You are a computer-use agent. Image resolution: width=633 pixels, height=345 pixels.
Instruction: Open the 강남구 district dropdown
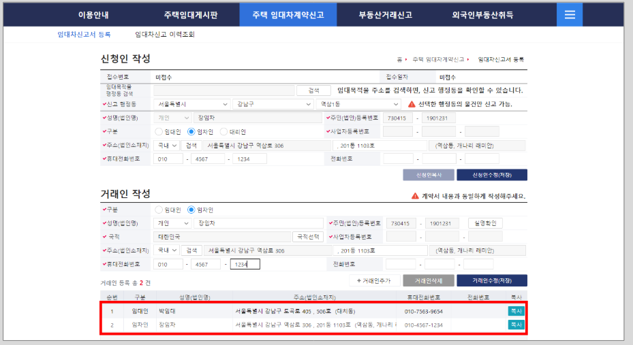pyautogui.click(x=273, y=104)
